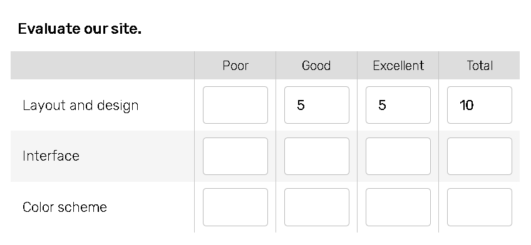This screenshot has width=531, height=245.
Task: Click the Good column header
Action: pyautogui.click(x=316, y=66)
